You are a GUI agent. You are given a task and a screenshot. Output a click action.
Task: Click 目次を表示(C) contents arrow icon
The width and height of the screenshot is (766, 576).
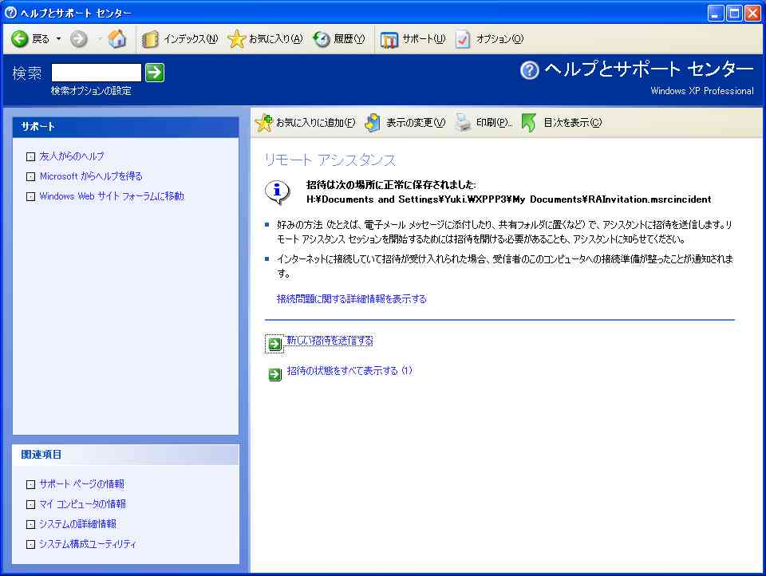click(528, 123)
